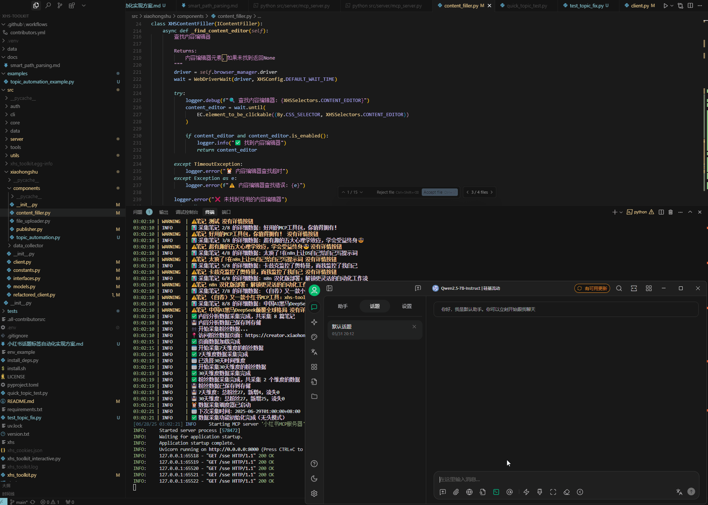Open the Explorer view icon in VS Code

[36, 6]
